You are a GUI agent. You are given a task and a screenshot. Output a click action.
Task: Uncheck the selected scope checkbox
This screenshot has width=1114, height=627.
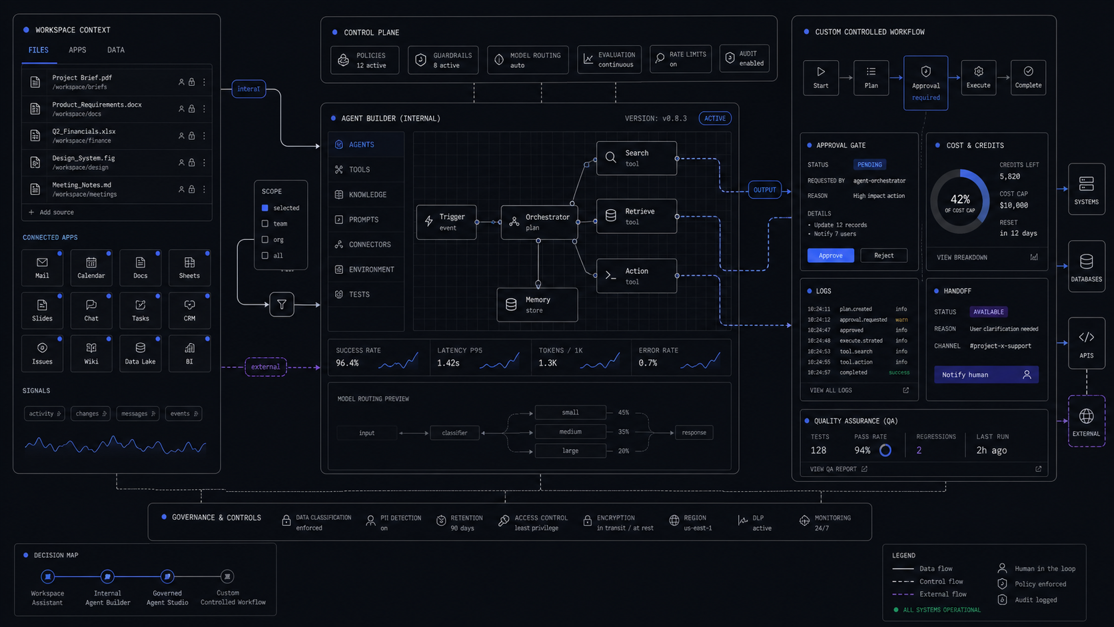pyautogui.click(x=265, y=208)
